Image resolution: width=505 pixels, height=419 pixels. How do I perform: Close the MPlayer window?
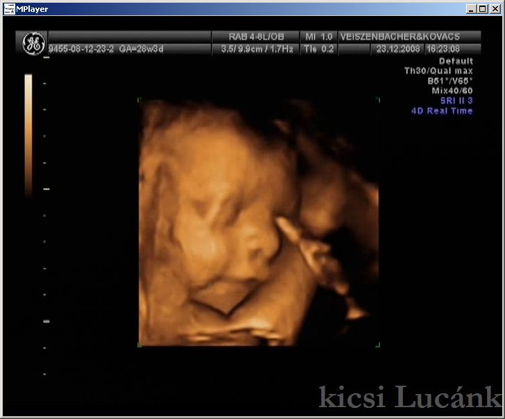(494, 9)
